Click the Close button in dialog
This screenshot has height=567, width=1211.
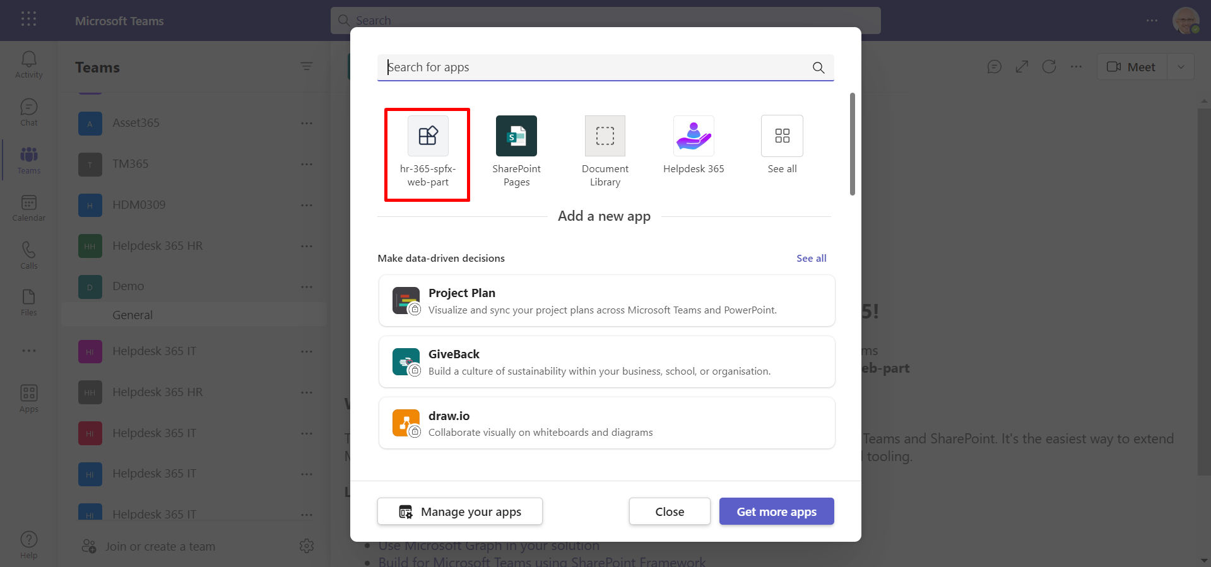pyautogui.click(x=670, y=511)
